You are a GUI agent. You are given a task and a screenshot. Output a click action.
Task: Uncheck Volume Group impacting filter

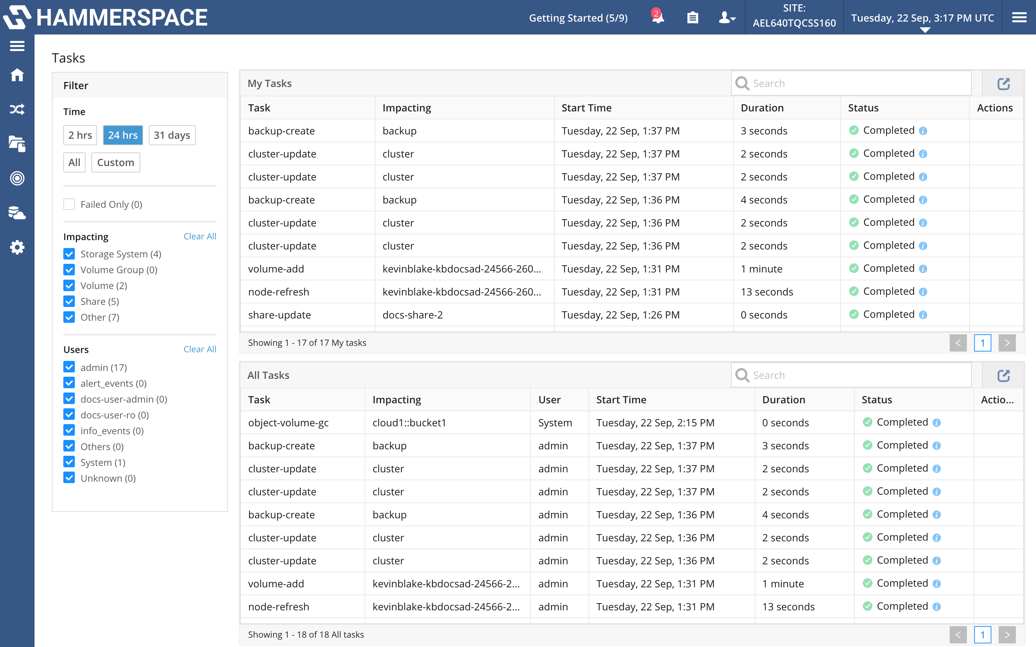tap(69, 270)
